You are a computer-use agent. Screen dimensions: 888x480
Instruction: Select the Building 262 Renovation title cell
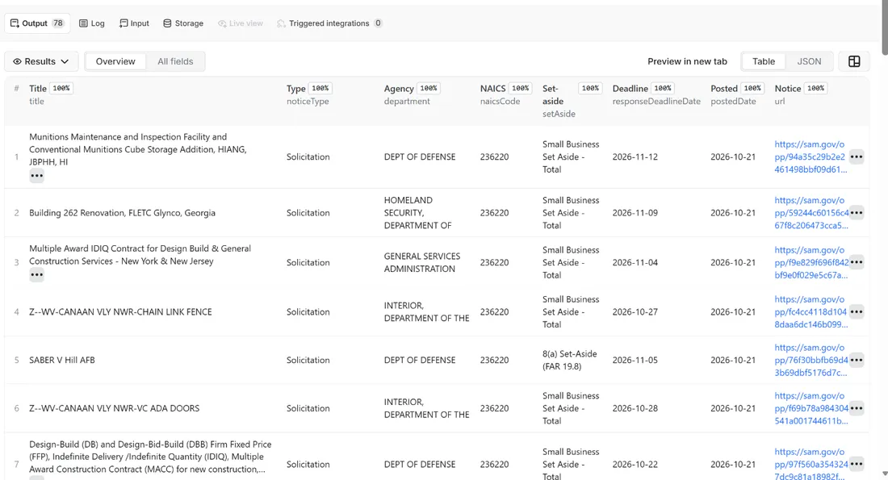123,213
